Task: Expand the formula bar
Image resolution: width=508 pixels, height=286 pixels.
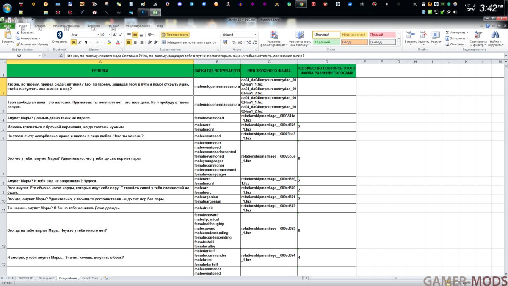Action: 505,56
